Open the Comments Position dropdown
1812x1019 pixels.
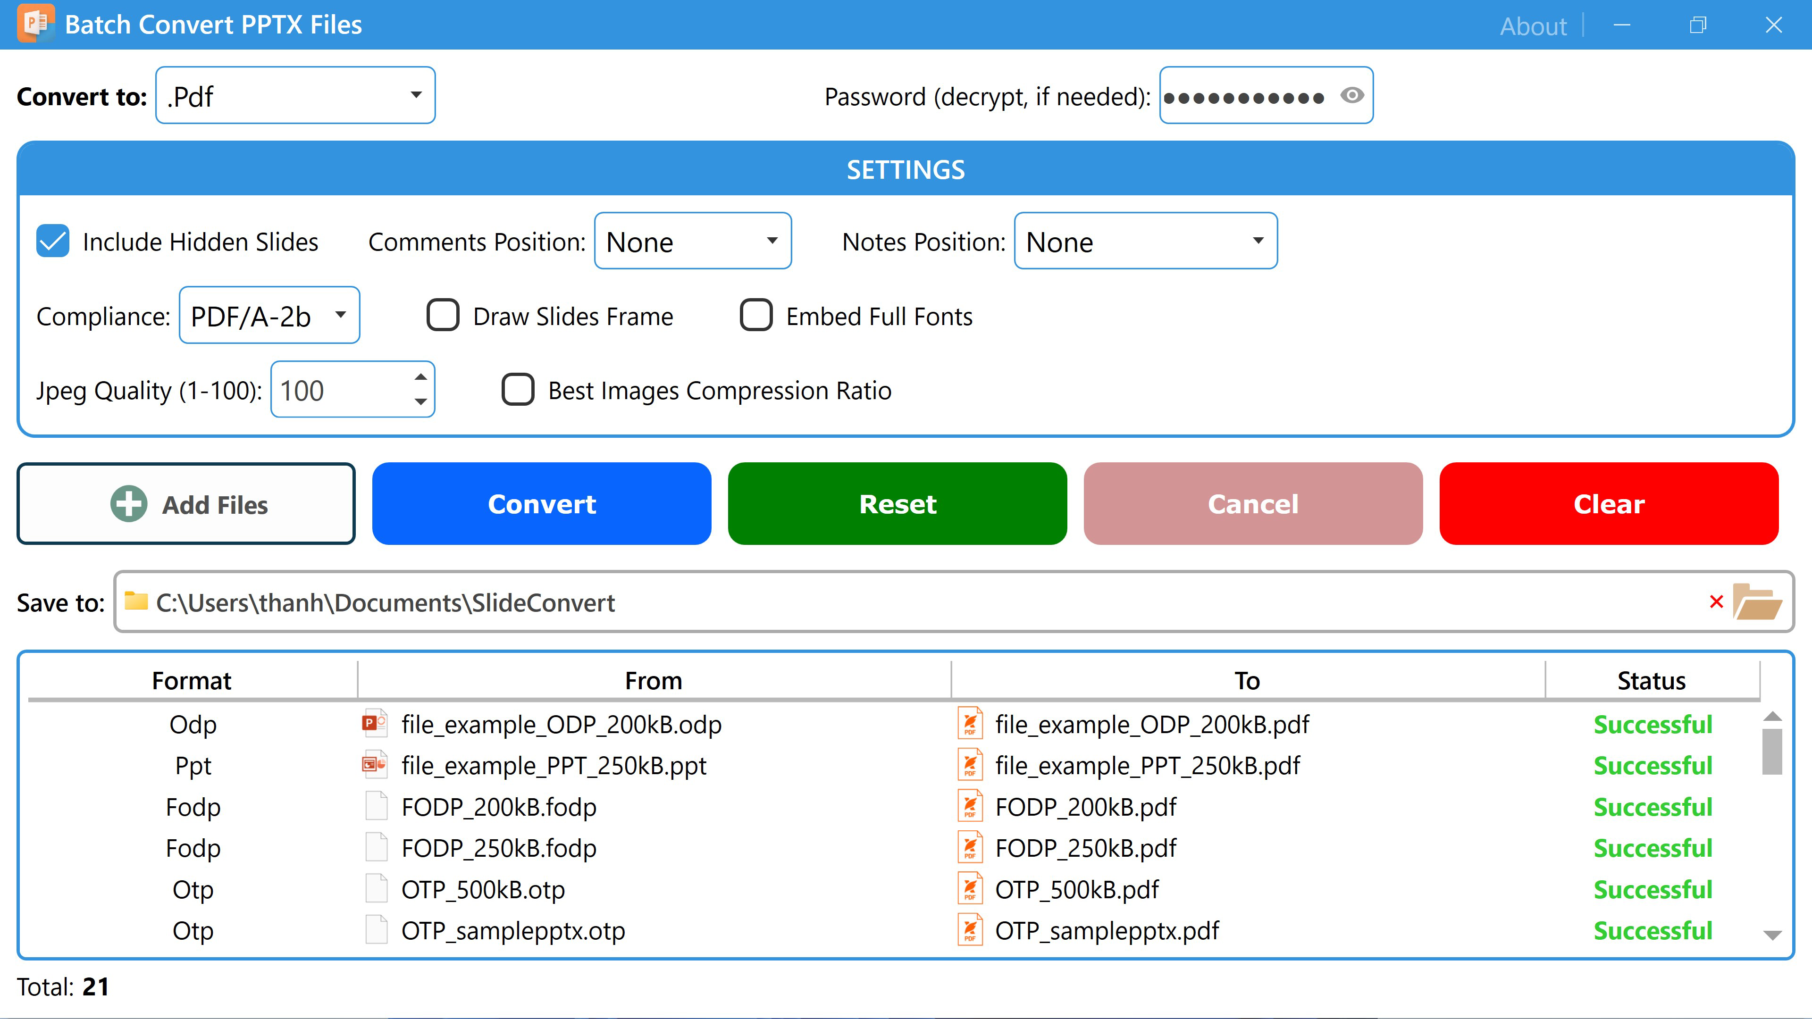click(693, 241)
